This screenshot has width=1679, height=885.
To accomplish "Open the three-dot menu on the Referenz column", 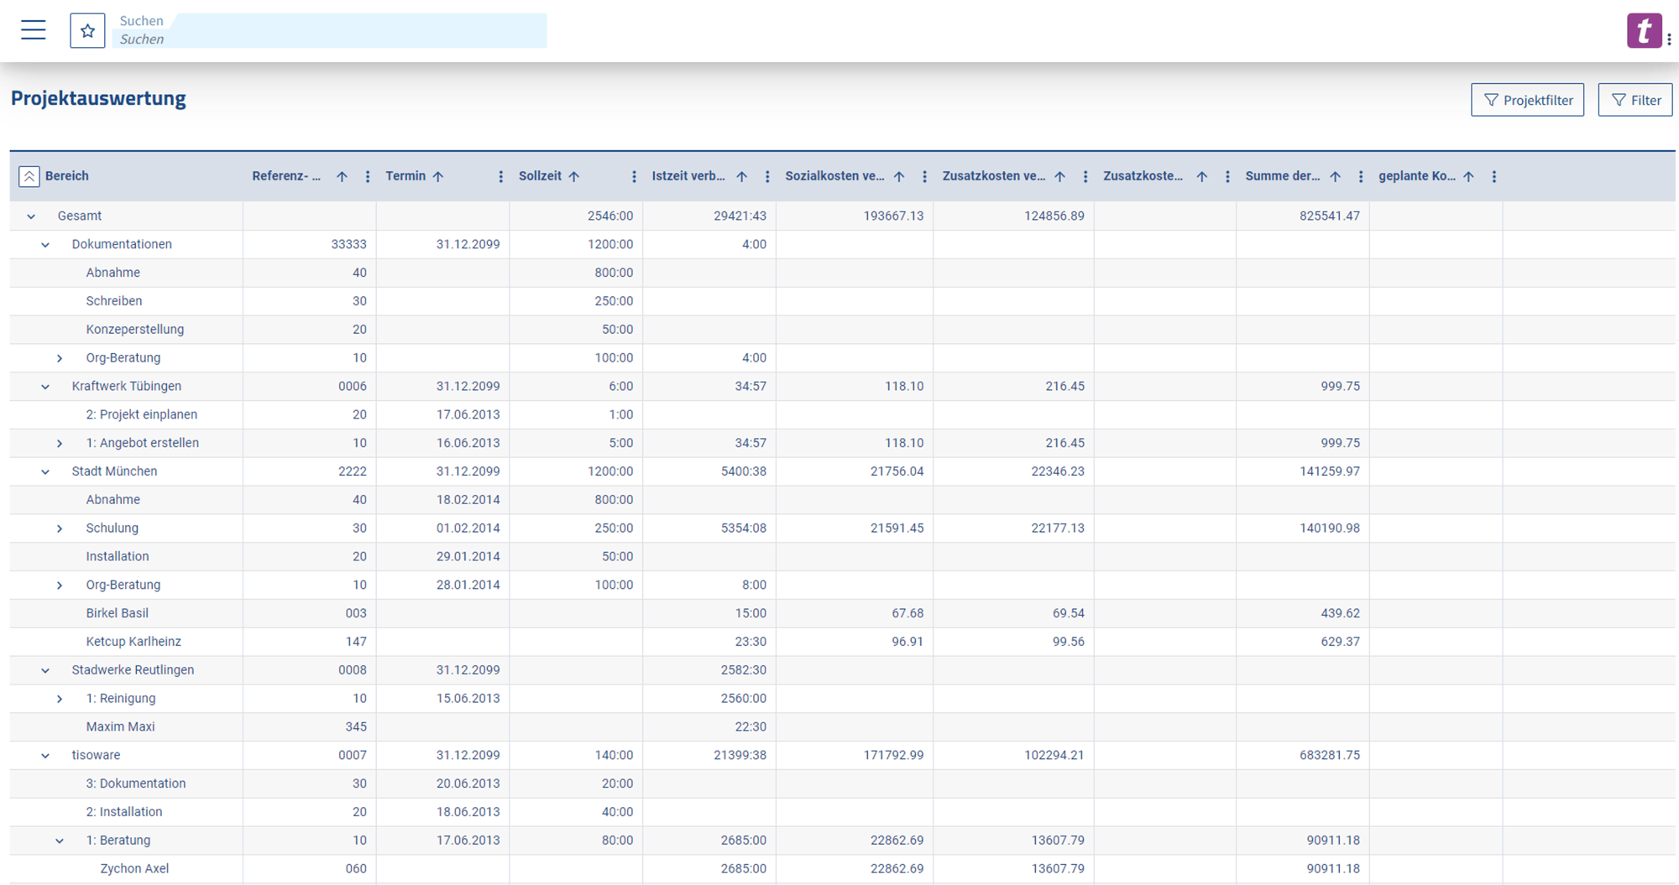I will pos(368,176).
